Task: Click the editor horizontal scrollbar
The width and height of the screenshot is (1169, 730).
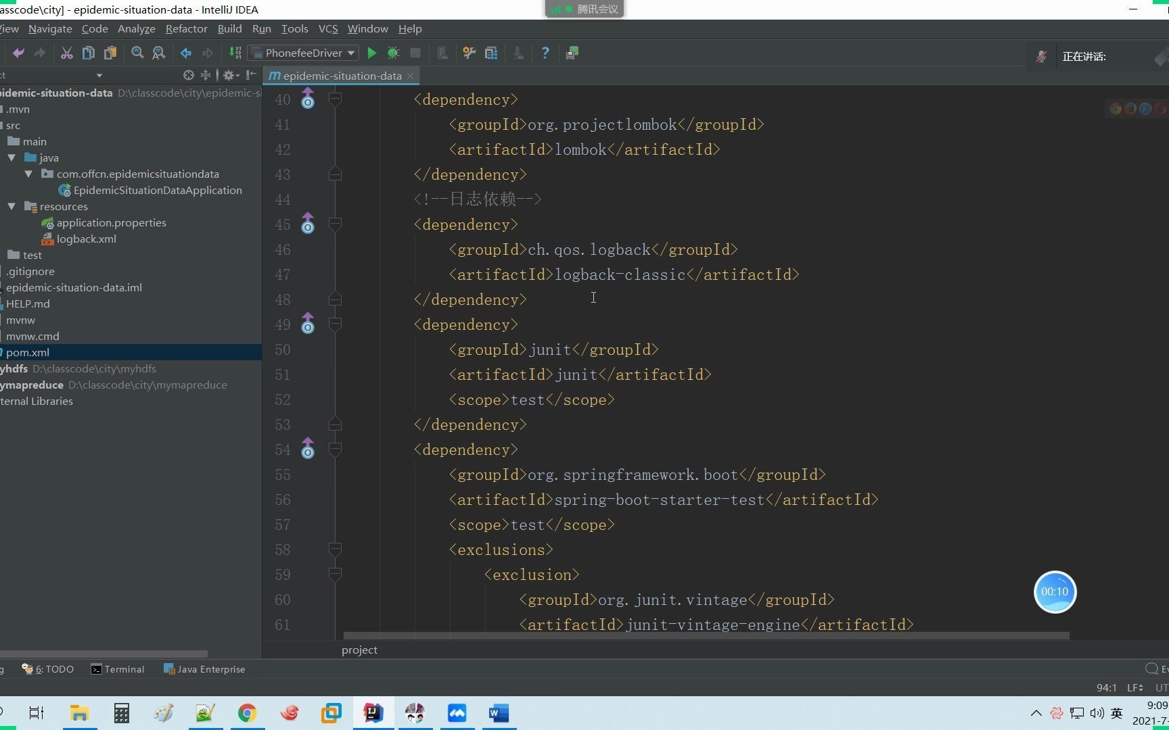Action: coord(706,635)
